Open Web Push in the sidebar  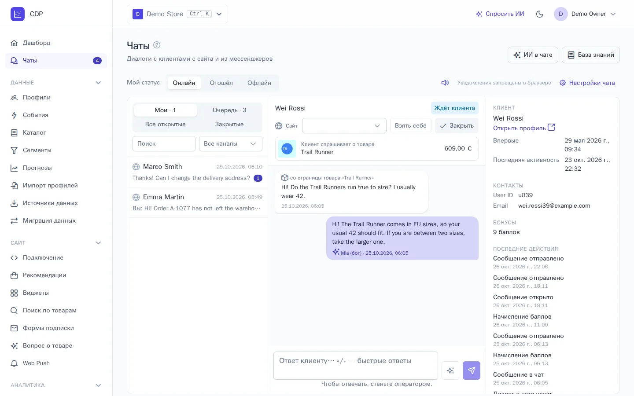56,363
